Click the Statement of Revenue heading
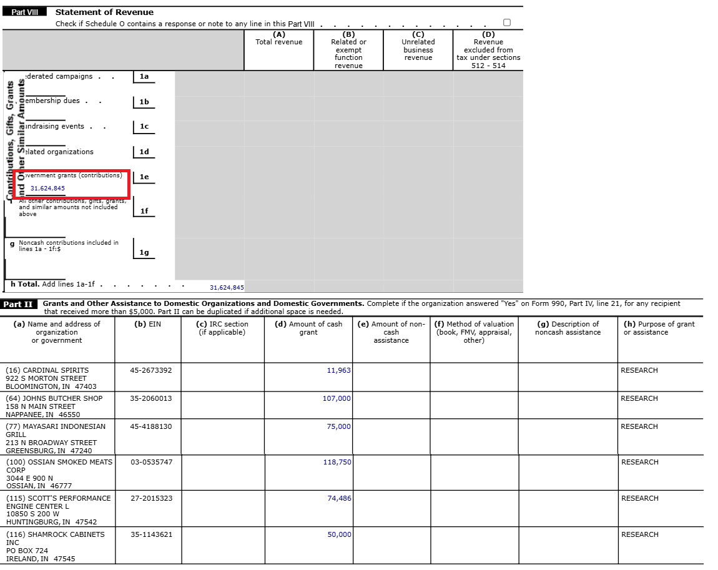The height and width of the screenshot is (570, 718). click(104, 12)
